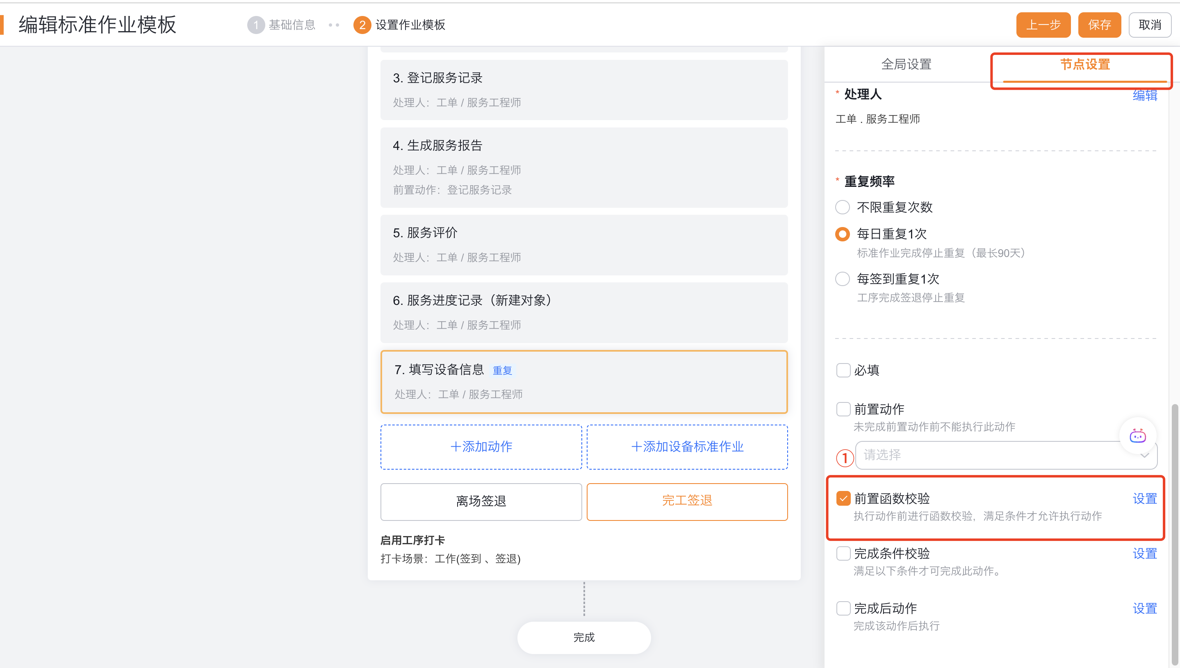This screenshot has height=668, width=1180.
Task: Click step 1 基础信息 circle icon
Action: tap(256, 25)
